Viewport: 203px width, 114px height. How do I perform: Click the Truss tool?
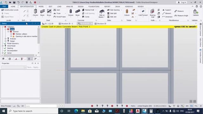coord(57,13)
